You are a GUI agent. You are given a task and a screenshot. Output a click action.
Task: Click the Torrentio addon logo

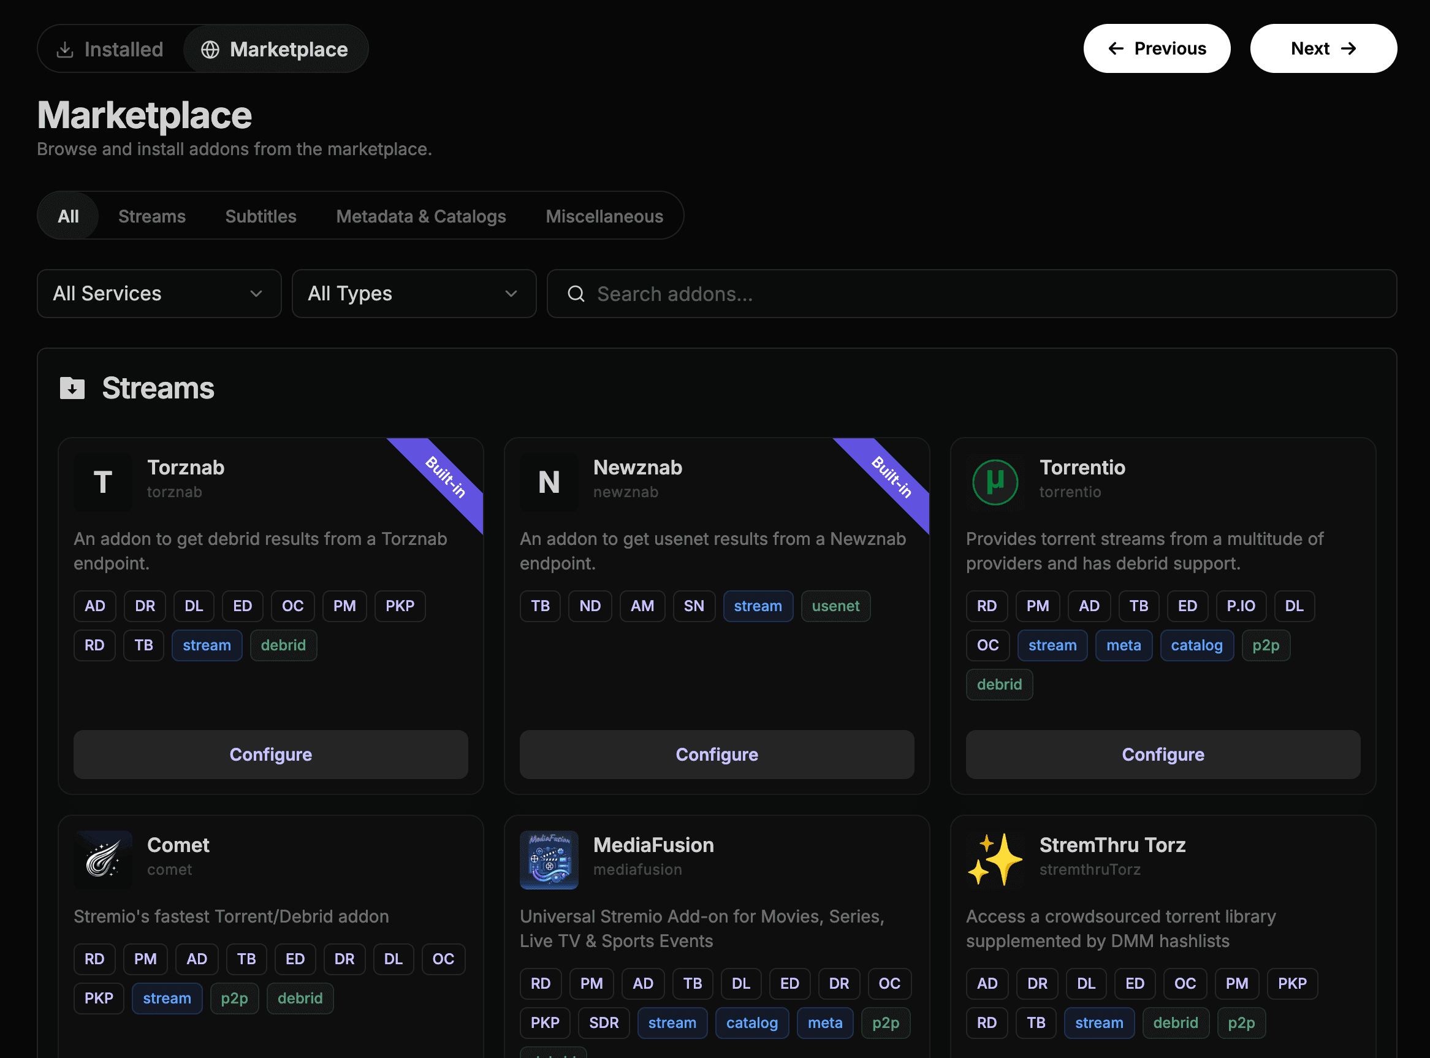point(995,482)
